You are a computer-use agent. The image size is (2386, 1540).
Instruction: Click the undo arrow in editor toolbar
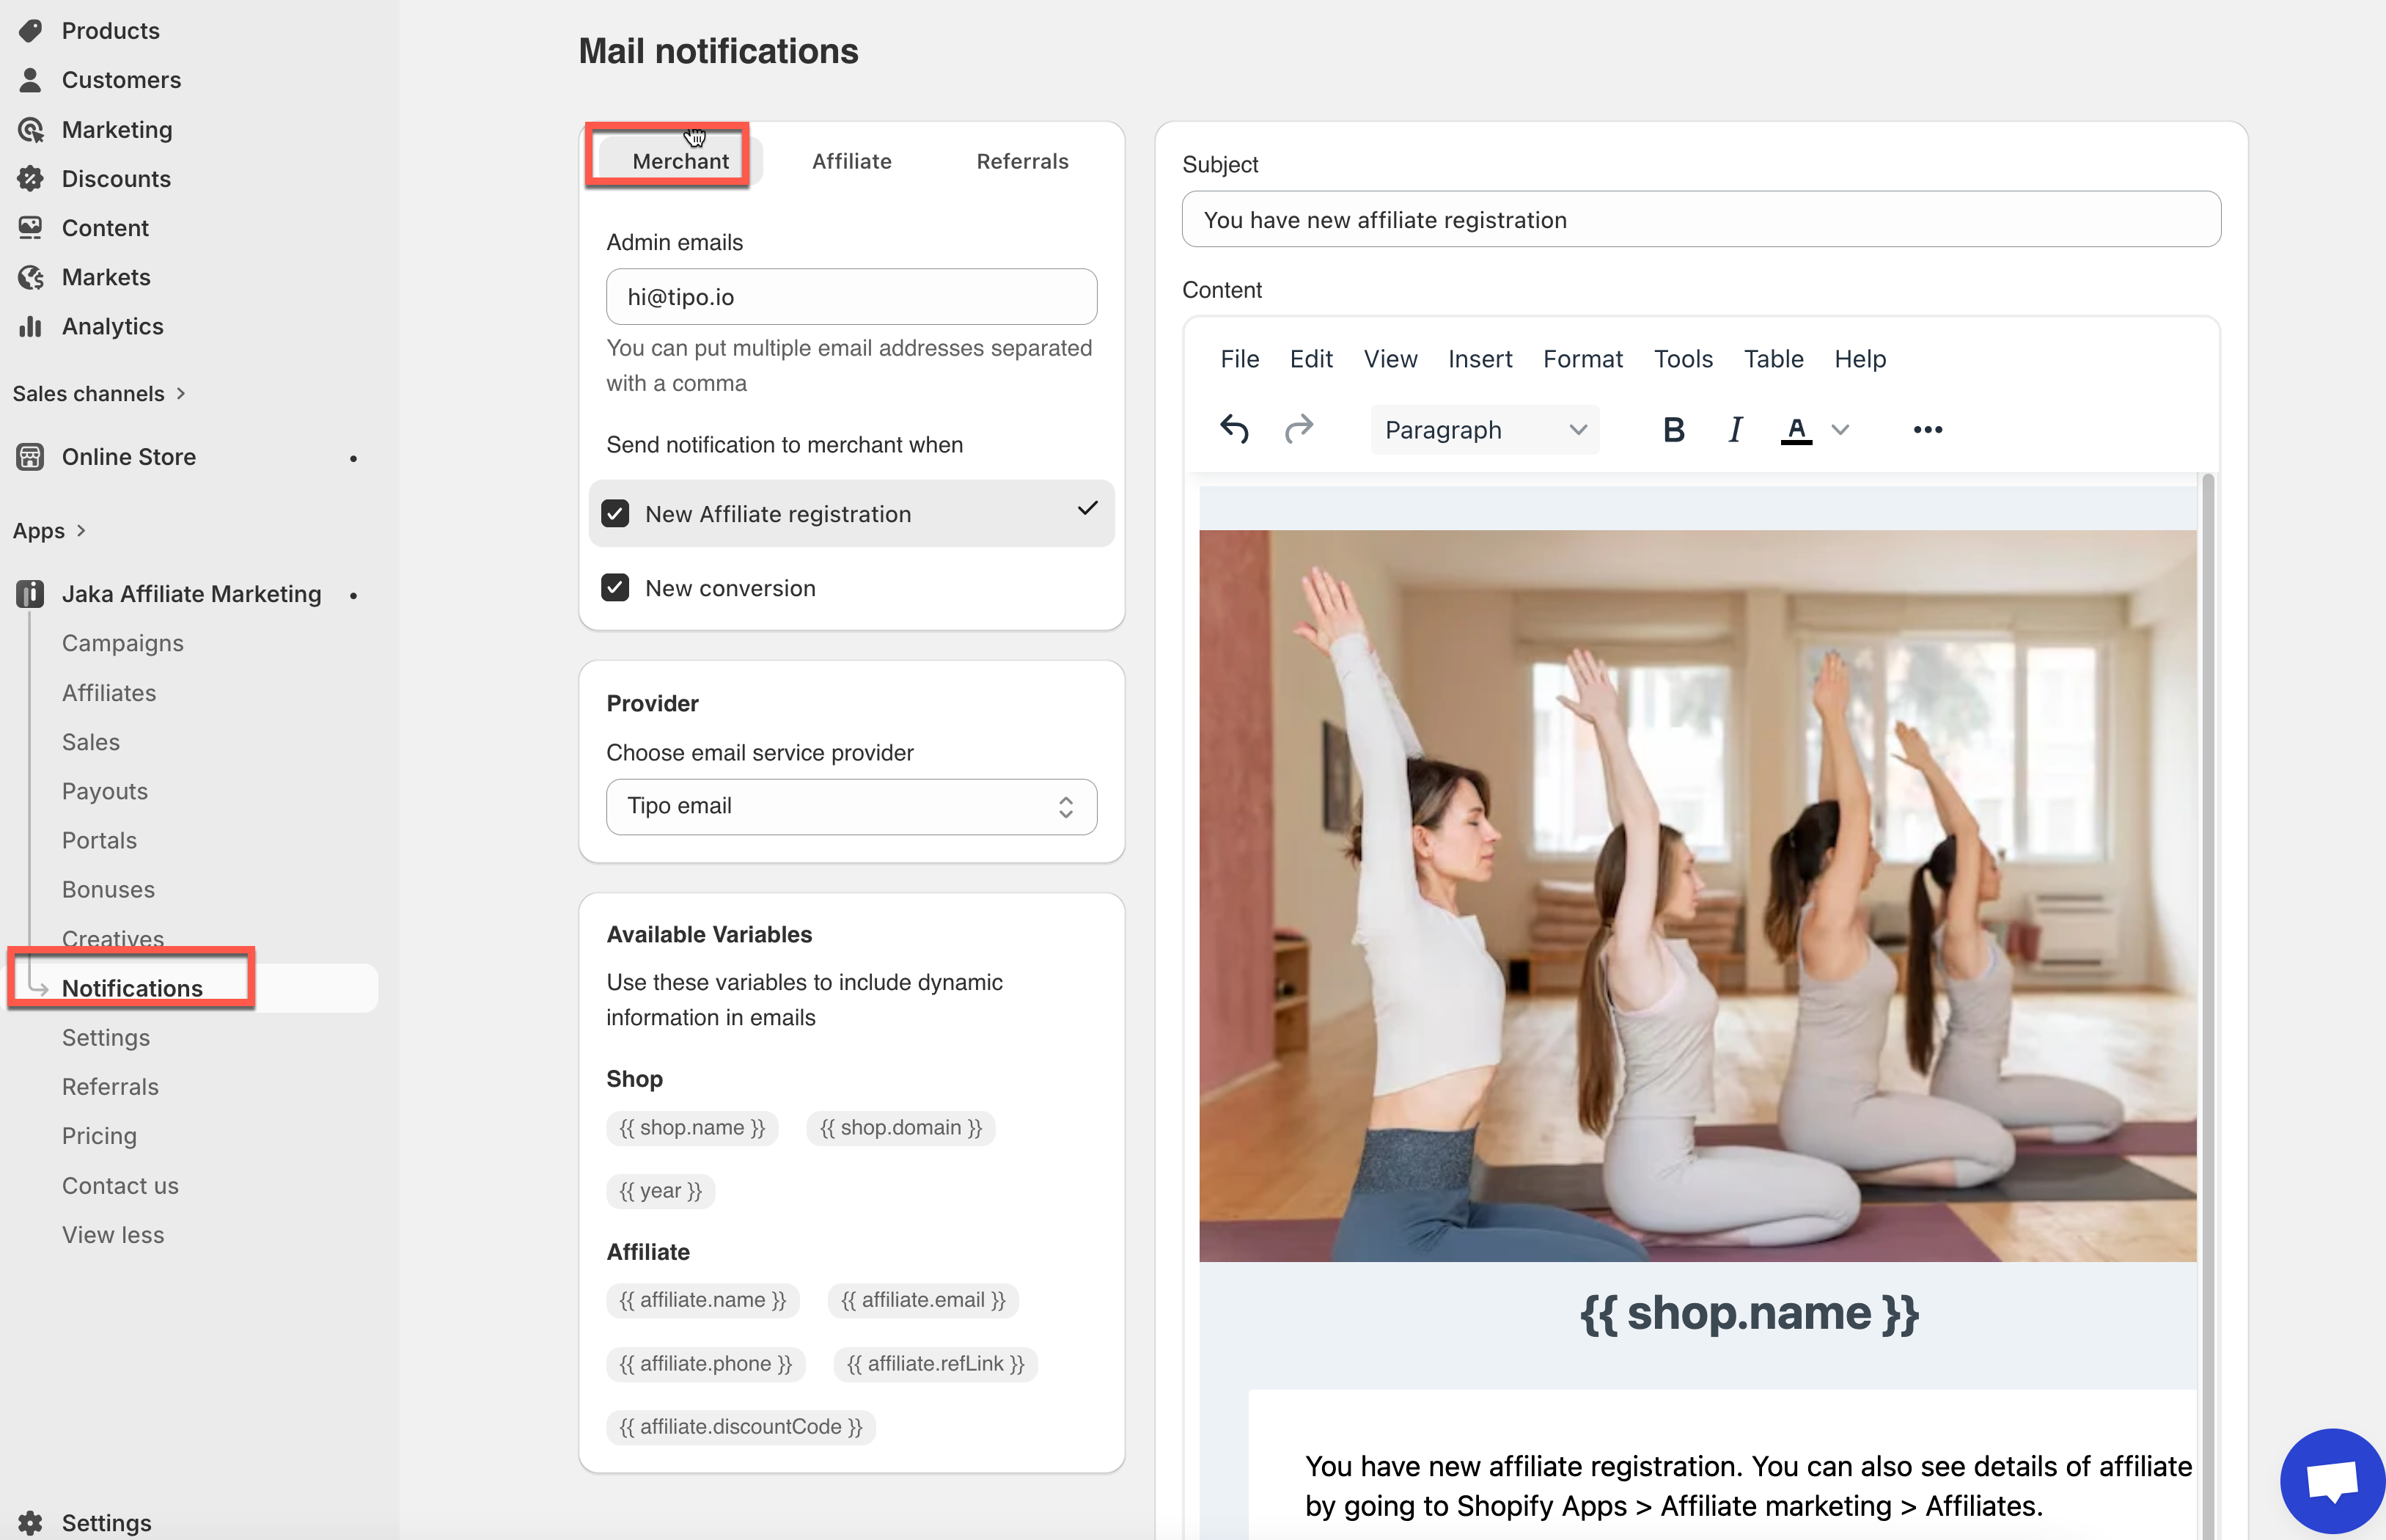[x=1235, y=429]
